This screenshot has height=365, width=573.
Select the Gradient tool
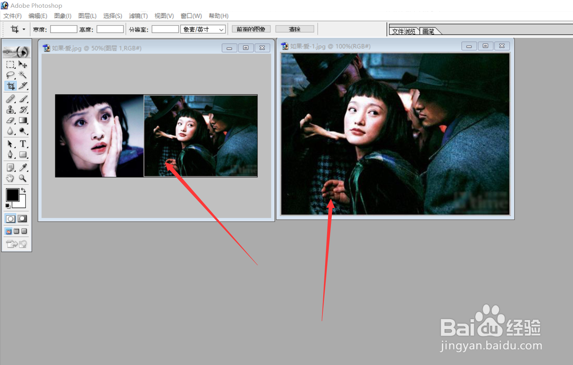(x=23, y=121)
